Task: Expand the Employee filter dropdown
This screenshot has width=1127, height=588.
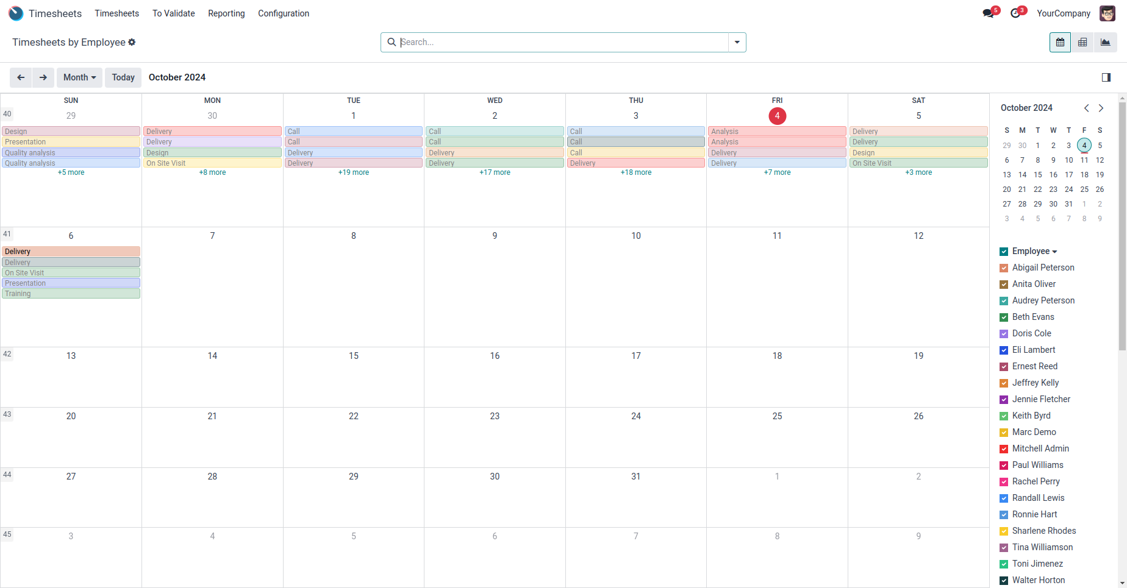Action: coord(1054,252)
